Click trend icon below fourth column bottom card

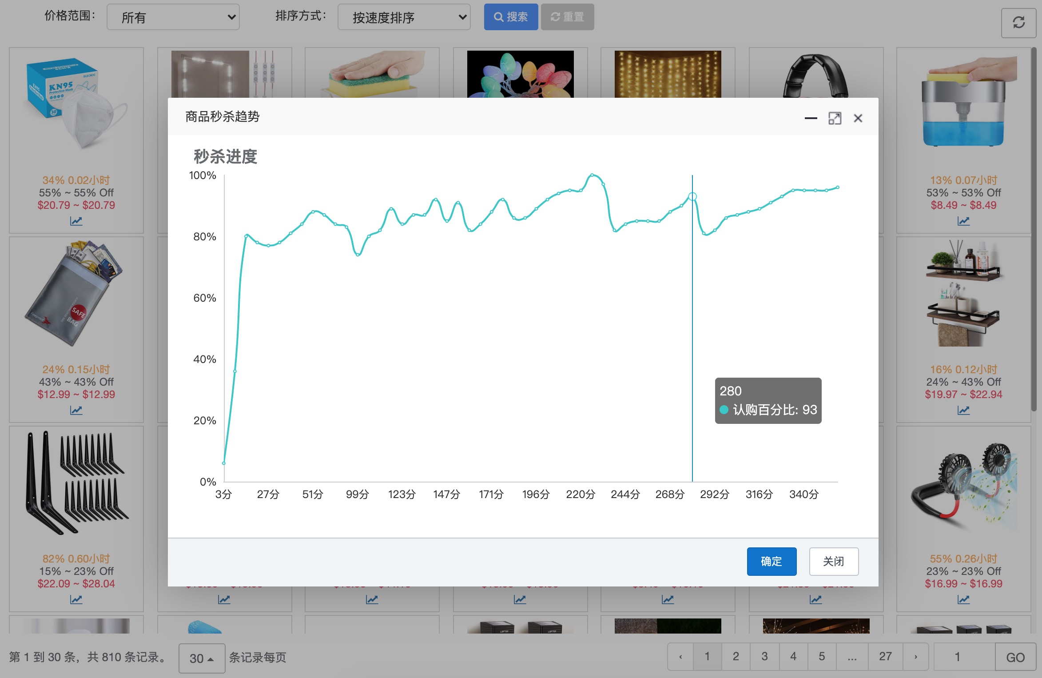click(520, 599)
